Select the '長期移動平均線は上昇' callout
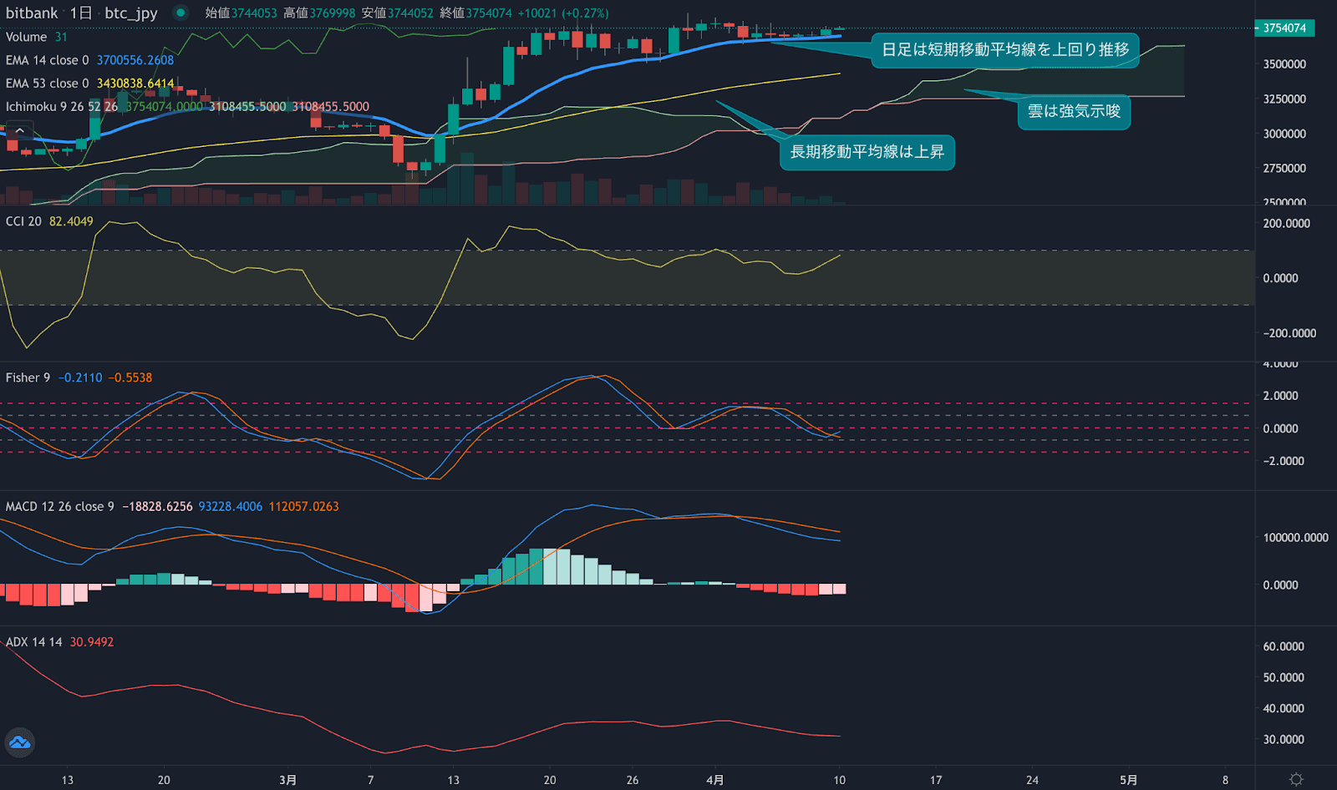This screenshot has height=790, width=1337. click(867, 153)
